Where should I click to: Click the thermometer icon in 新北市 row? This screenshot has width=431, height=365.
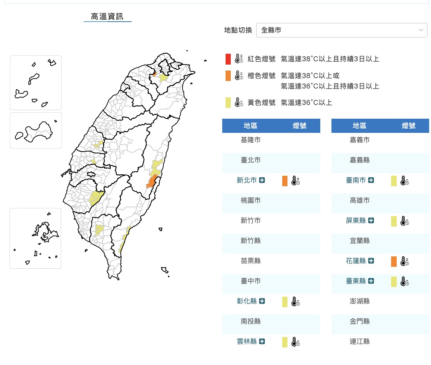pos(296,181)
